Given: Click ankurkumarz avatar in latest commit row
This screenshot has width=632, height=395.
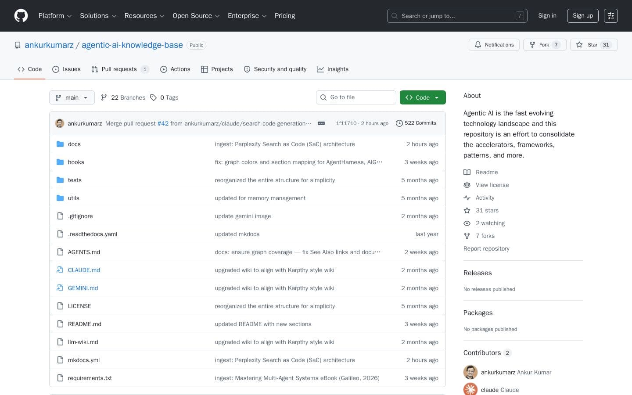Looking at the screenshot, I should pos(60,123).
